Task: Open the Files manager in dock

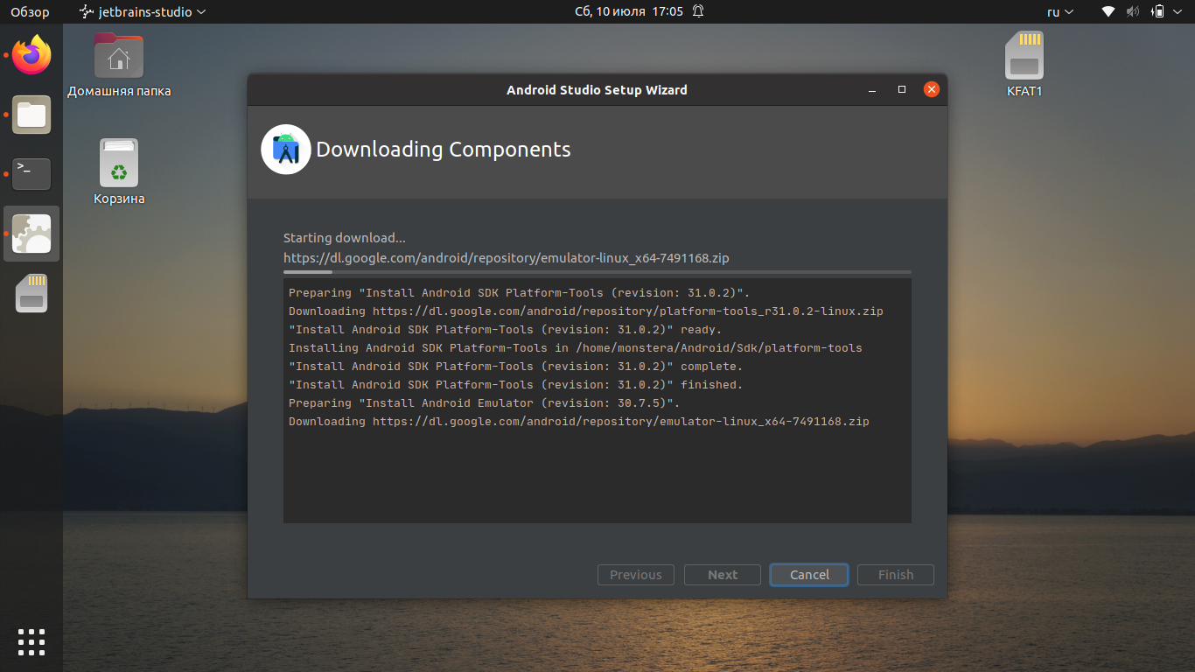Action: tap(31, 115)
